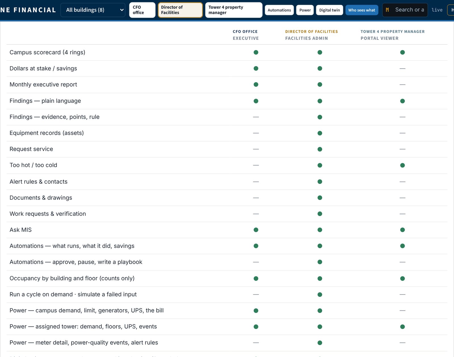Open the All buildings (8) dropdown
Screen dimensions: 454x357
(93, 10)
